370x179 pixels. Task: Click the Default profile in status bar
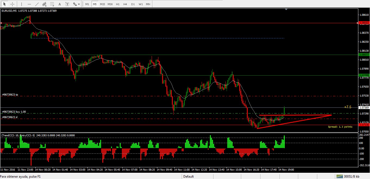[x=189, y=177]
